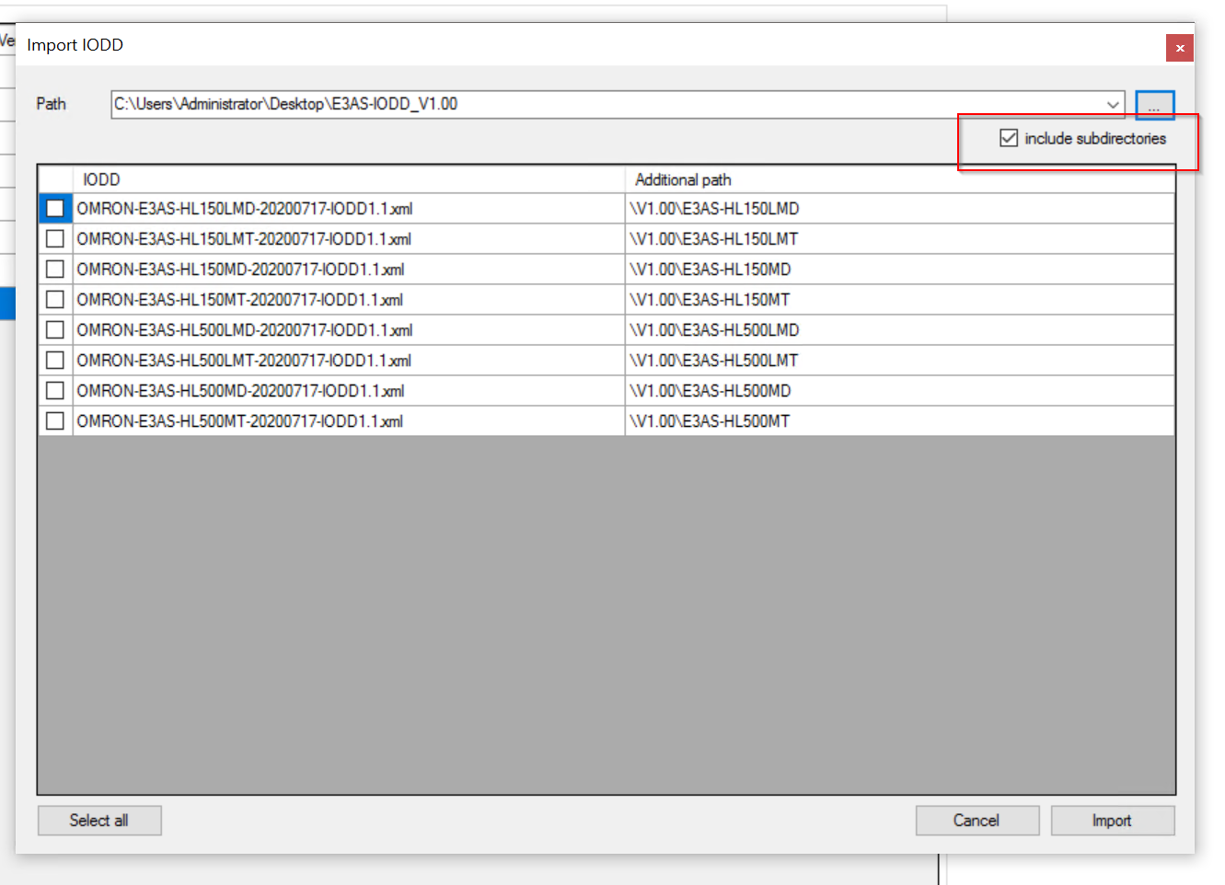Select file name OMRON-E3AS-HL500LMD-20200717-IODD1.1.xml

click(245, 330)
